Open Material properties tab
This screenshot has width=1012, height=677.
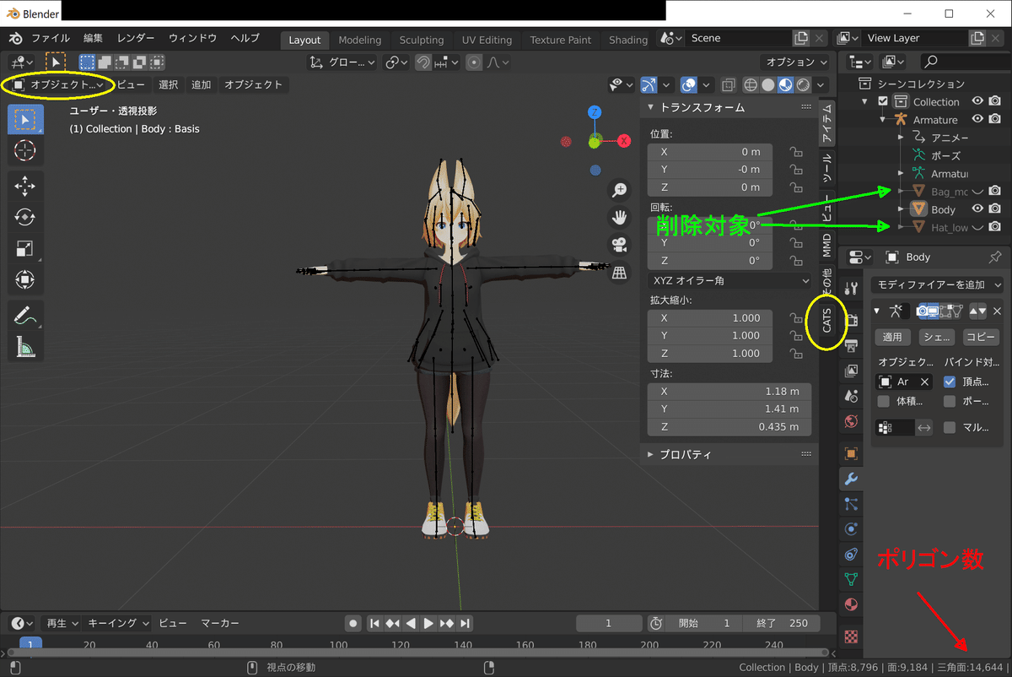(x=852, y=604)
